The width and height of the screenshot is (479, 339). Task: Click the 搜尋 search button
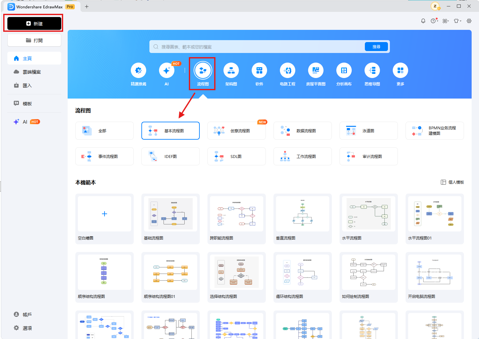point(376,47)
